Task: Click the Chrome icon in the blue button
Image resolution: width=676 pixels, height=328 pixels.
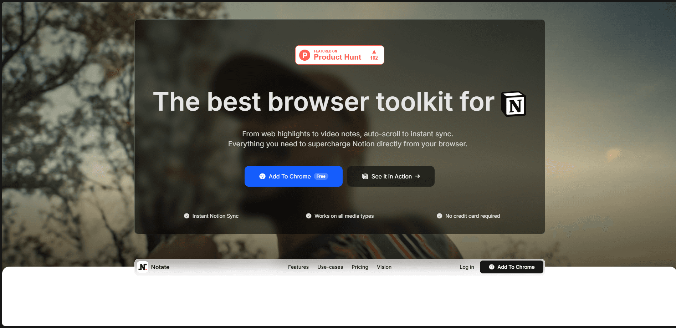Action: pos(262,176)
